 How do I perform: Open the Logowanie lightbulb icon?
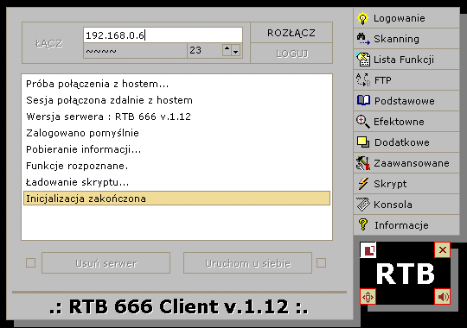coord(362,18)
